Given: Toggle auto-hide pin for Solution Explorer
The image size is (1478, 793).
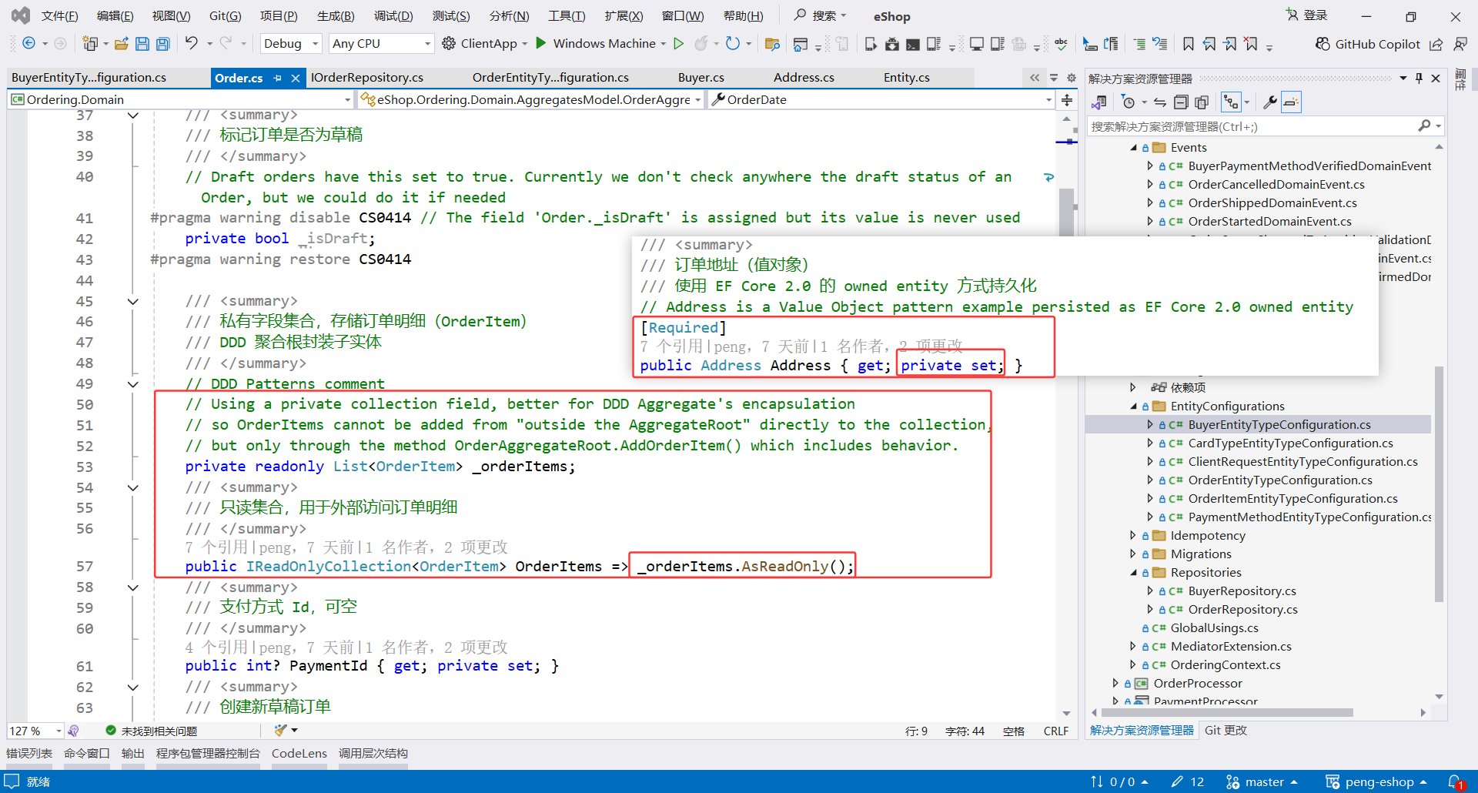Looking at the screenshot, I should point(1419,78).
